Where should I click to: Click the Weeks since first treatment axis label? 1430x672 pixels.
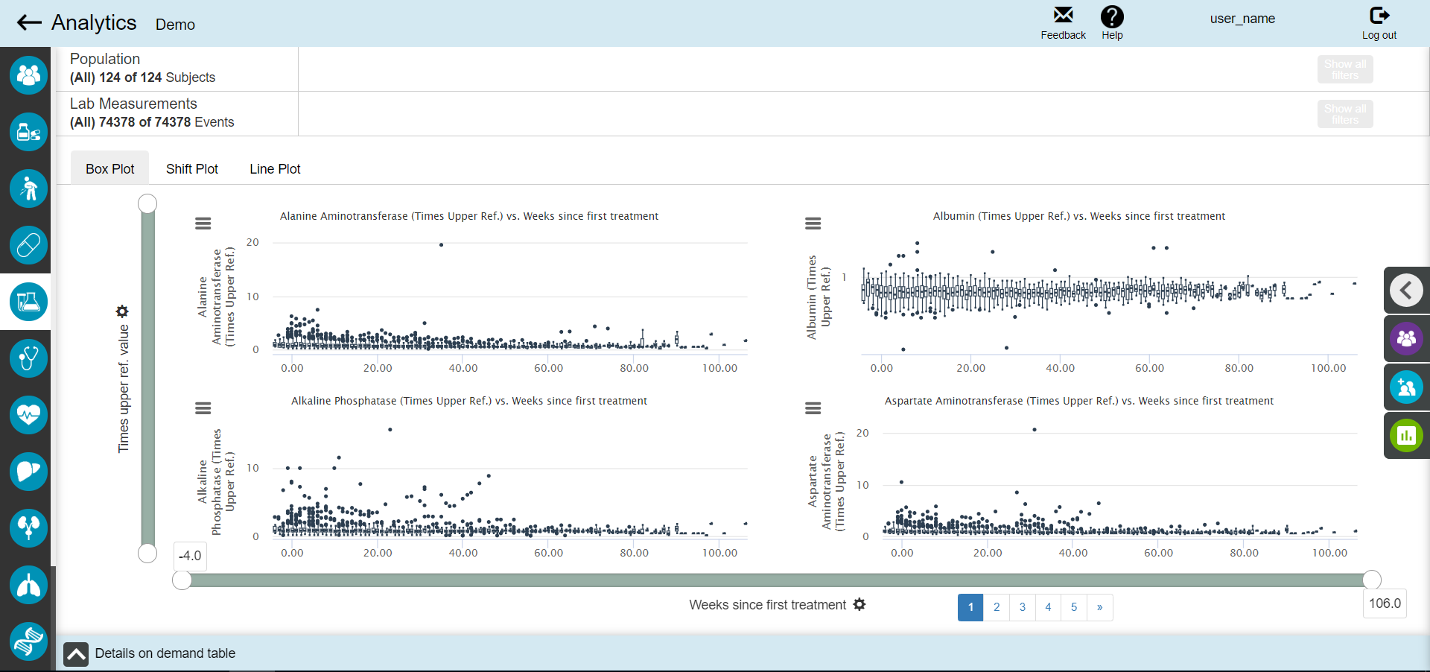click(768, 605)
